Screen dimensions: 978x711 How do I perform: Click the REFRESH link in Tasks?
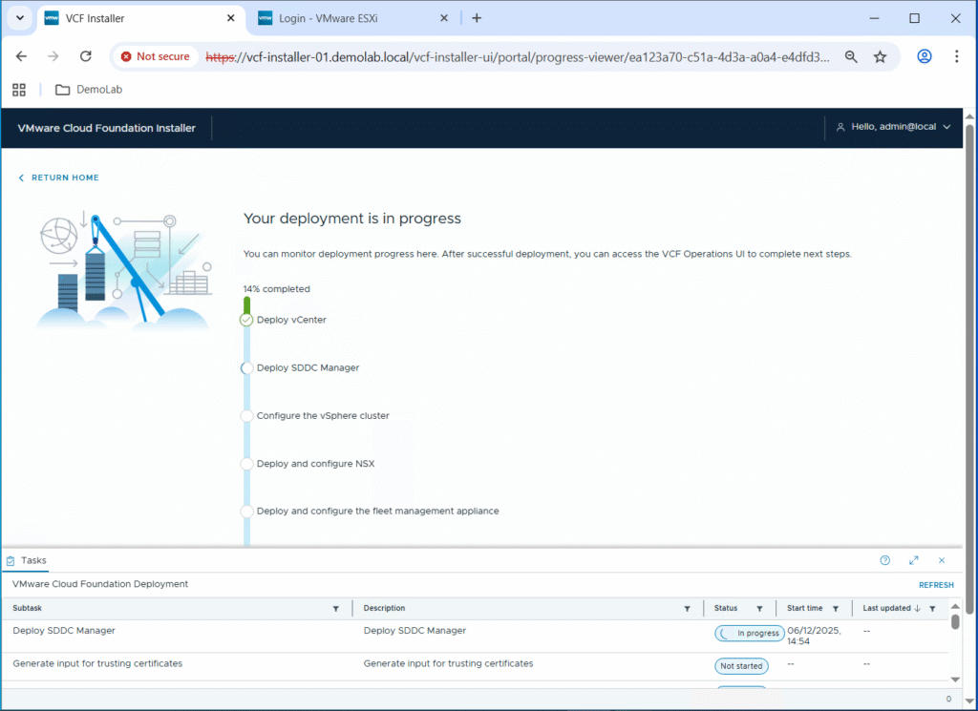(x=936, y=585)
